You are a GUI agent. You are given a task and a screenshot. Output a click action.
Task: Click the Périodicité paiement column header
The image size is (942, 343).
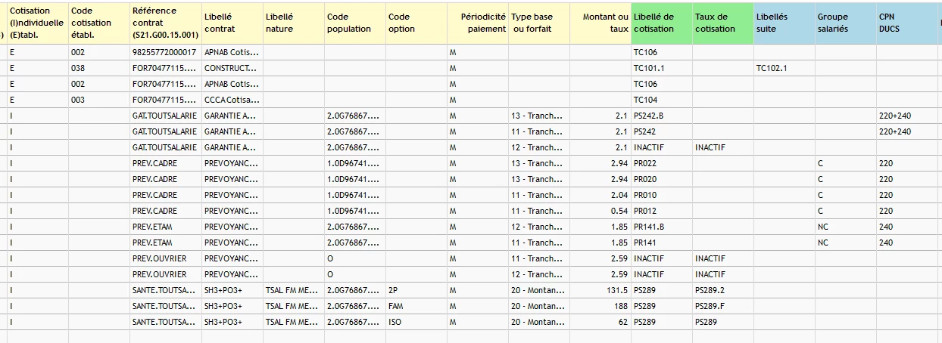[x=477, y=23]
